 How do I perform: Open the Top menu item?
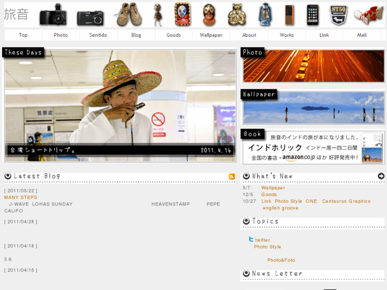23,35
